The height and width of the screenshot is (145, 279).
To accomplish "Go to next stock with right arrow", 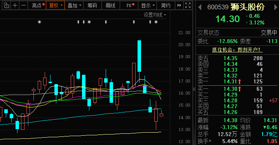I will pos(276,7).
